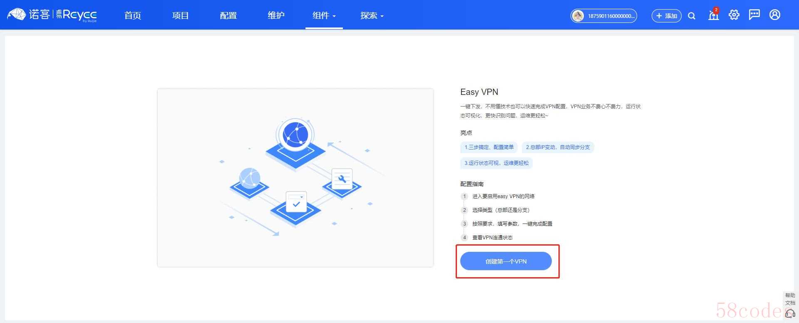Click the 三步搞定、配置简单 highlight tag
This screenshot has width=799, height=323.
pos(489,147)
